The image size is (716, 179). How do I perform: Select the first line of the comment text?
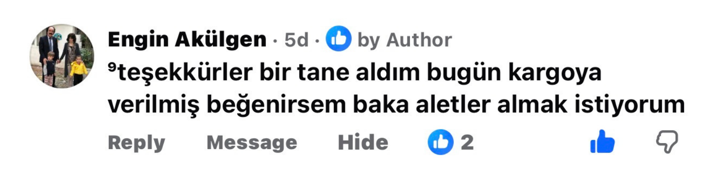point(354,72)
